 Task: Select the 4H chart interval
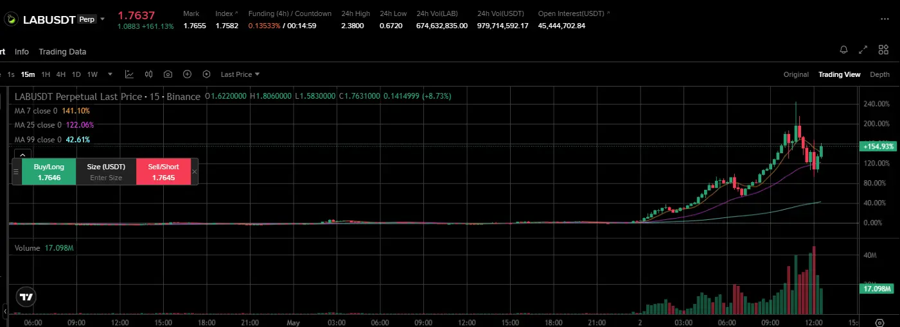pos(60,74)
